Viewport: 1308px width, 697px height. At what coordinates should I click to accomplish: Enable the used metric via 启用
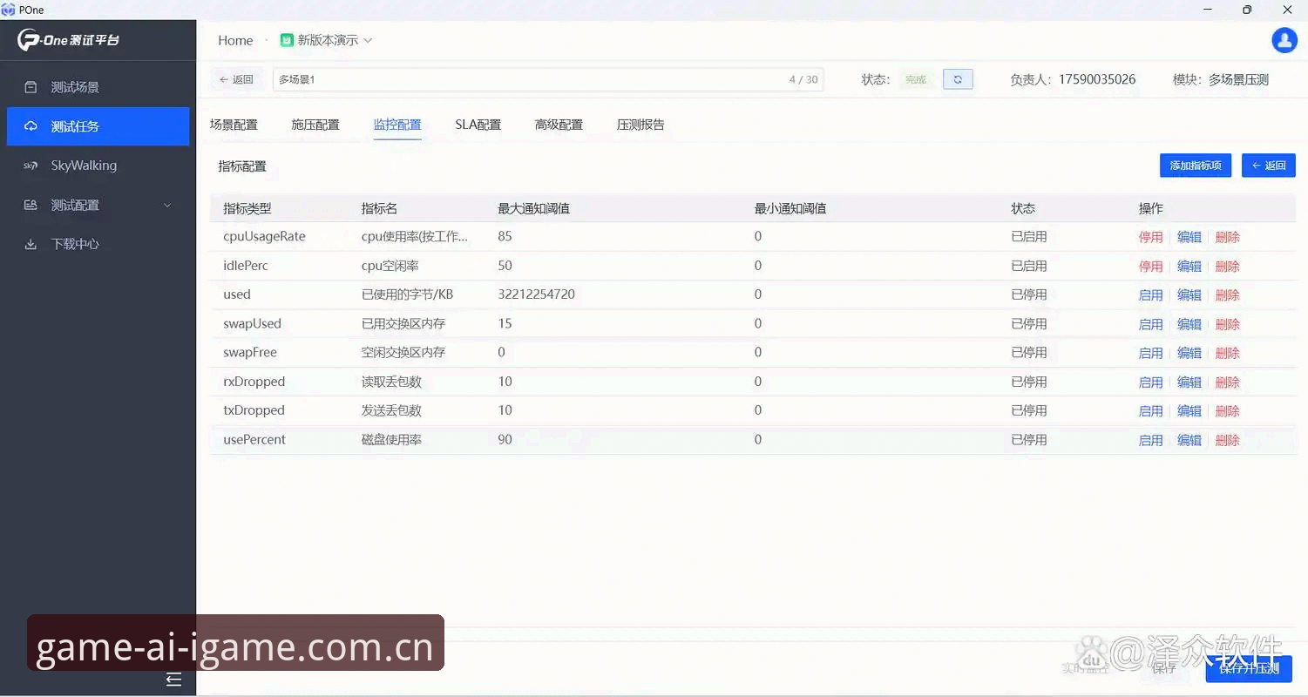1150,295
